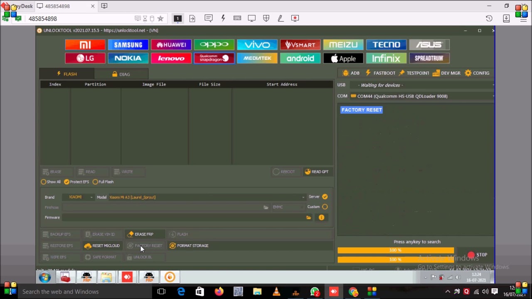Click the lower 100% progress bar
The height and width of the screenshot is (299, 532).
[x=396, y=260]
